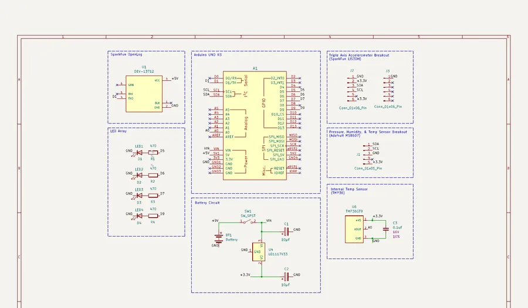This screenshot has height=308, width=528.
Task: Select the LED1 diode symbol D1
Action: pyautogui.click(x=138, y=153)
